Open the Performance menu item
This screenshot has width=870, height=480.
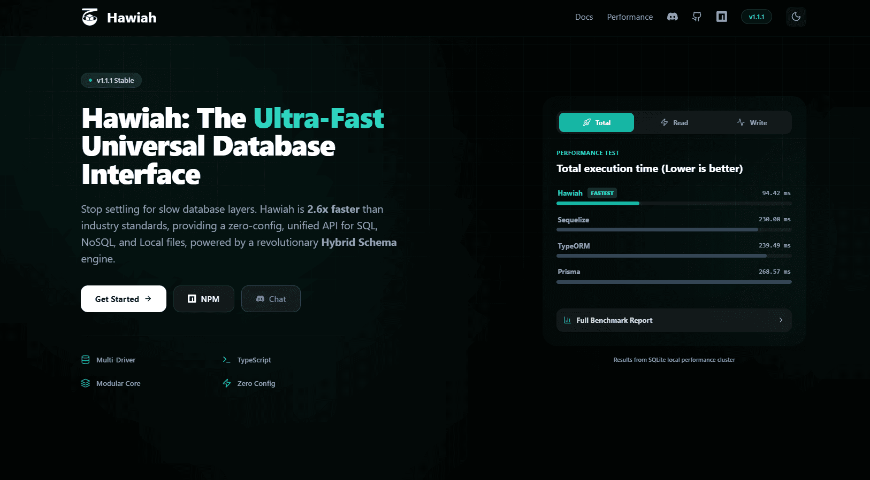[630, 17]
